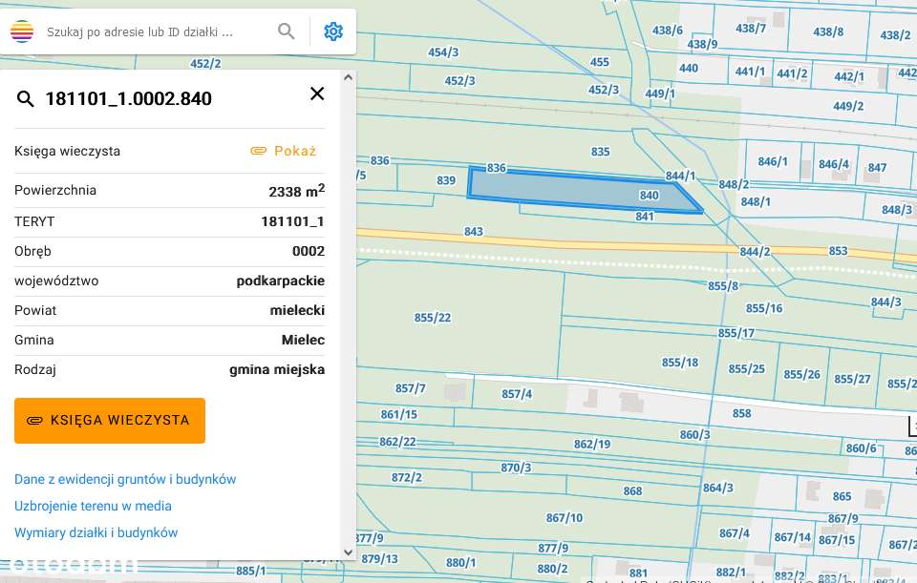917x583 pixels.
Task: Close the parcel details panel
Action: (x=317, y=94)
